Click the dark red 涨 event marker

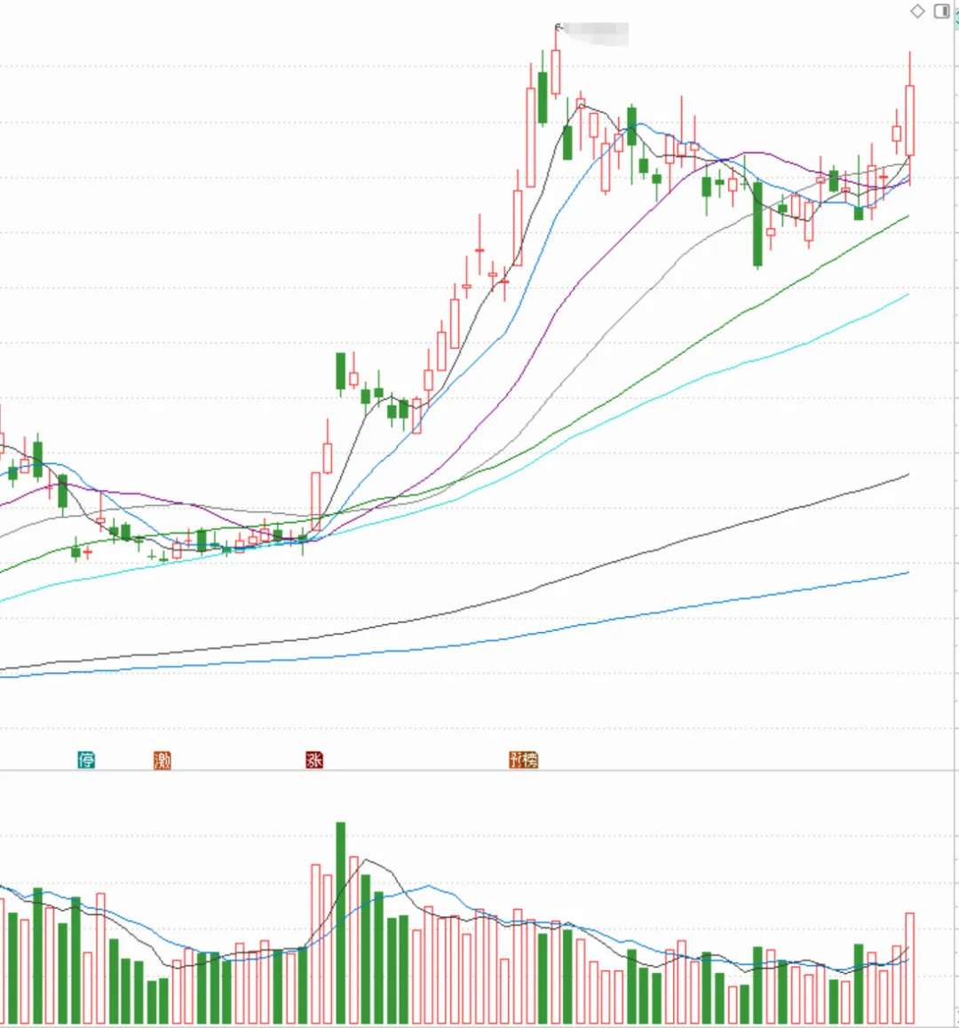314,760
